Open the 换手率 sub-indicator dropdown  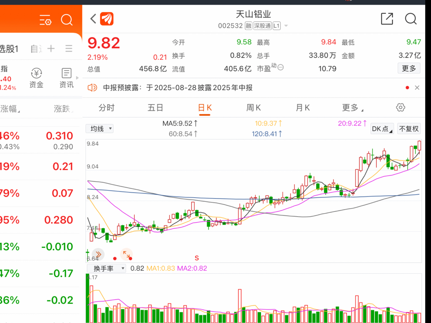[x=106, y=268]
